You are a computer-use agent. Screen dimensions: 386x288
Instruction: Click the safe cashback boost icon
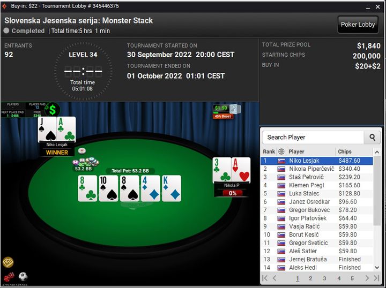tap(235, 109)
